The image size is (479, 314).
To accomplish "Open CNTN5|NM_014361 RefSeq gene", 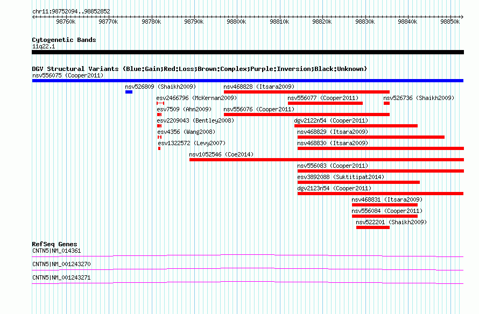I will [x=57, y=251].
